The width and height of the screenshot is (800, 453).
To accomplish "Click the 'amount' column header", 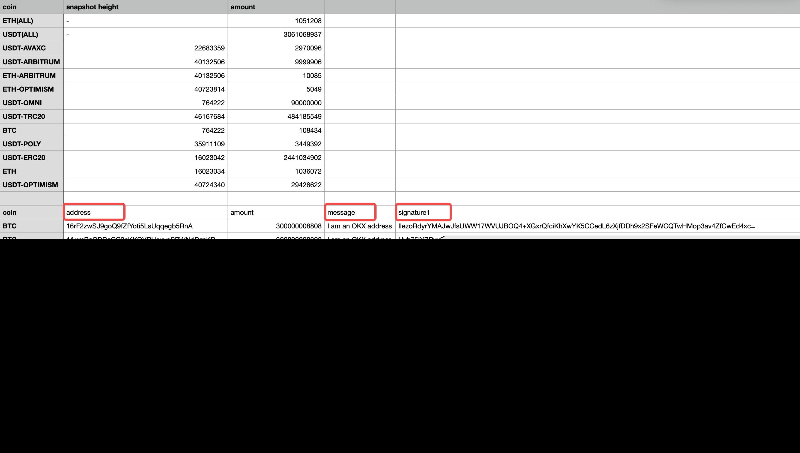I will coord(243,7).
